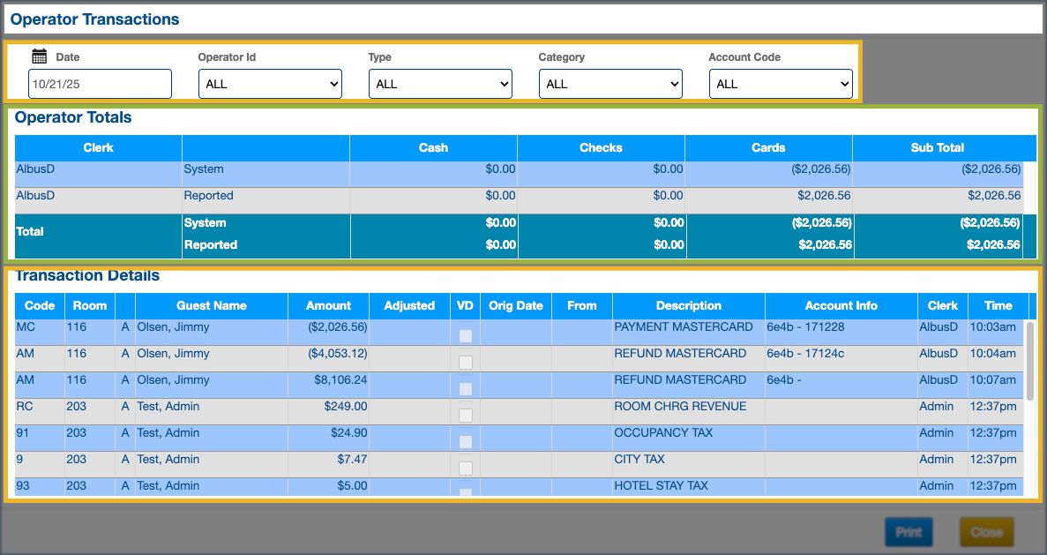Select the Guest Name column header
Viewport: 1047px width, 555px height.
point(212,306)
